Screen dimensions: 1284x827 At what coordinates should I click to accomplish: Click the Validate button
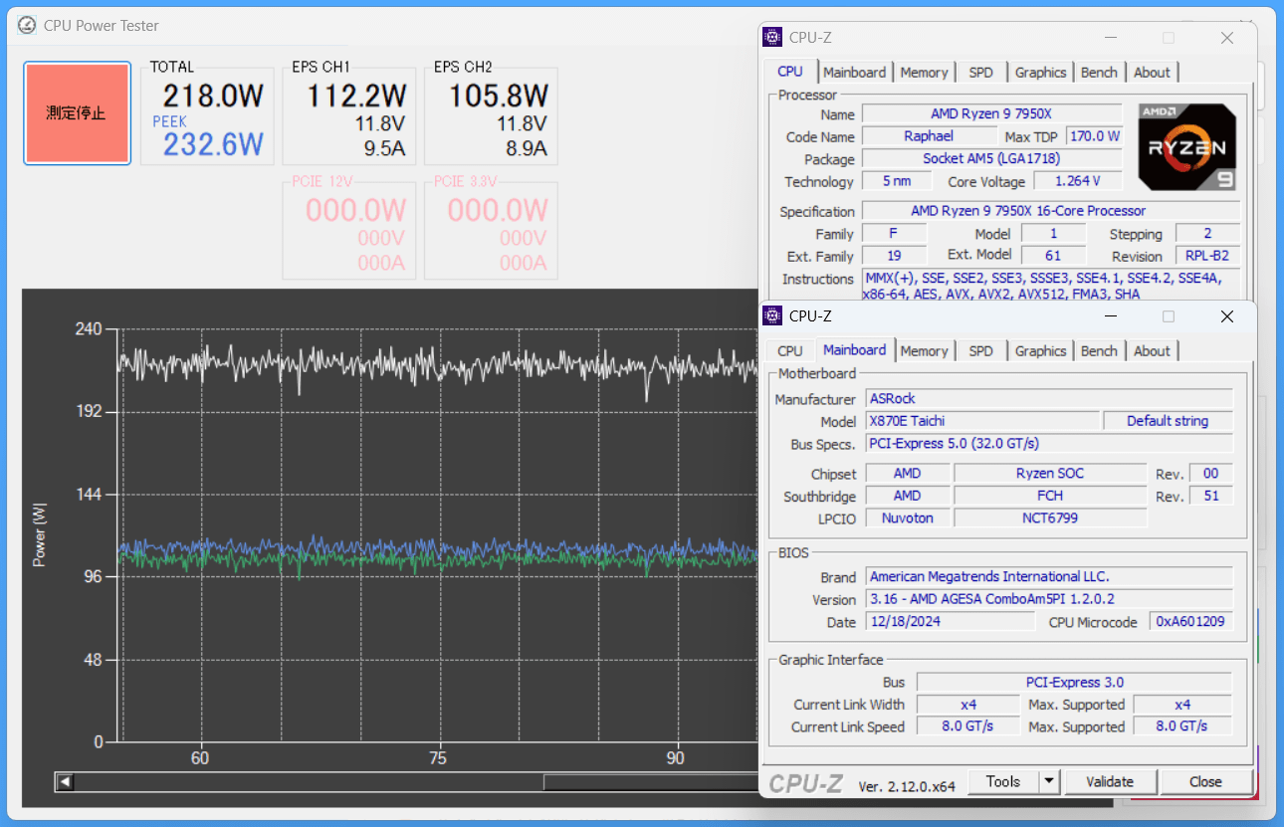(1110, 782)
